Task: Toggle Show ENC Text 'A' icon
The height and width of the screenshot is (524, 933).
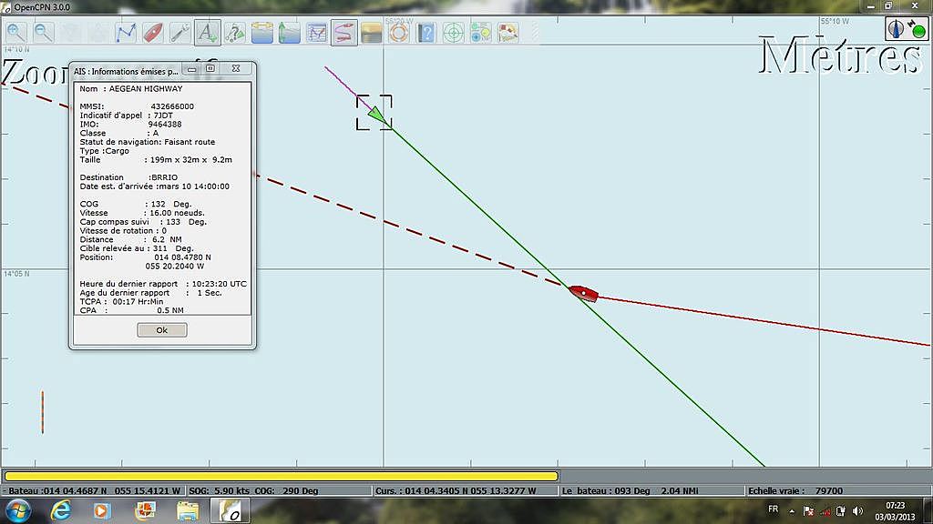Action: (208, 32)
